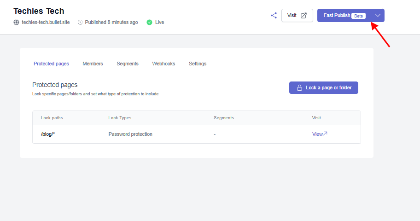The image size is (420, 221).
Task: Click the clock icon next to Published
Action: (80, 22)
